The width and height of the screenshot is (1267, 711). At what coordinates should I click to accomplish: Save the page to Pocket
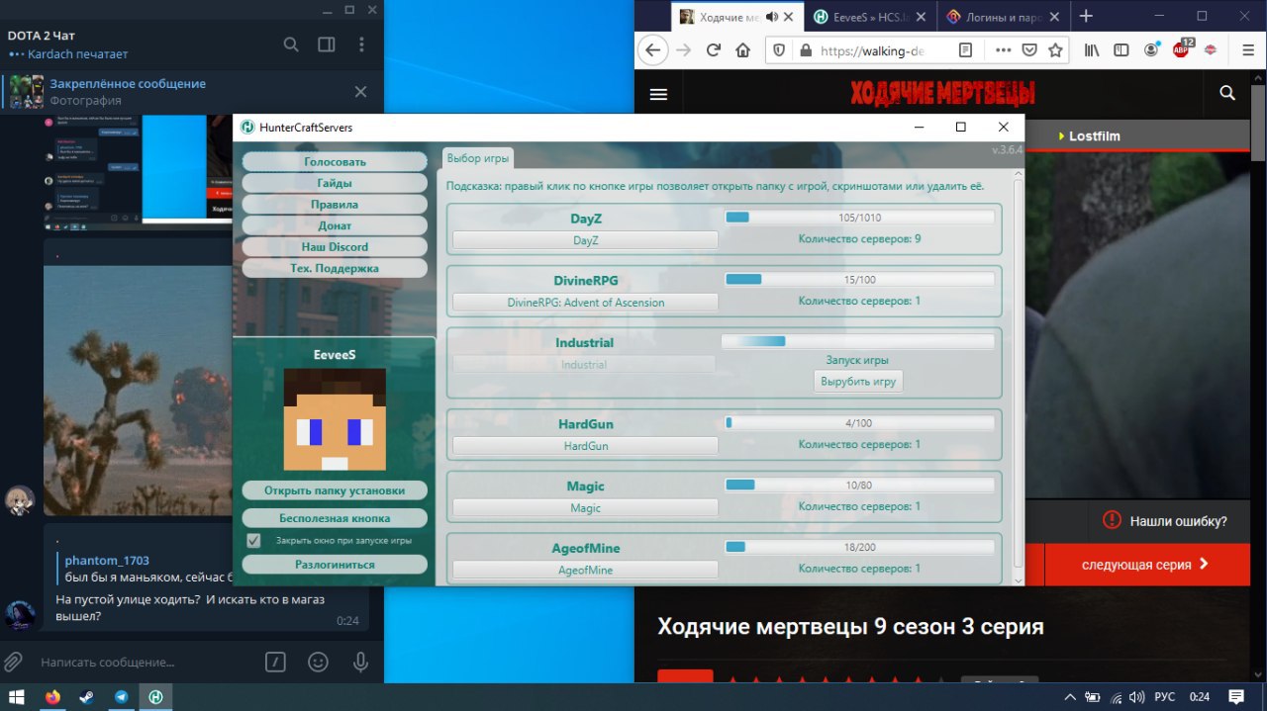point(1030,50)
